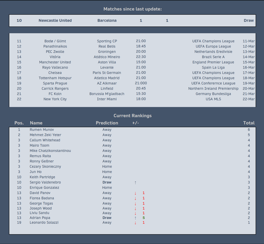Click England Premier League competition label

tap(213, 62)
